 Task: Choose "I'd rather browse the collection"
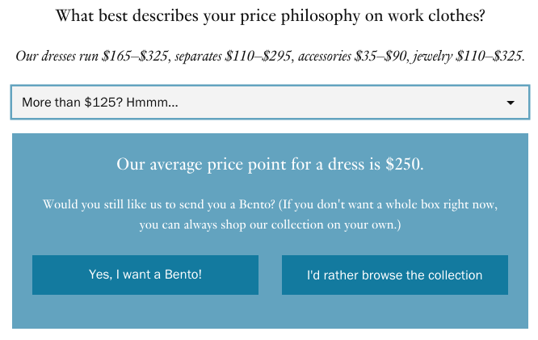pyautogui.click(x=394, y=275)
